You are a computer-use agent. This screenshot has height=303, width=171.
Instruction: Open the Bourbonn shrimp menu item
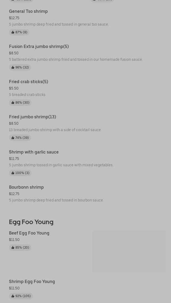tap(26, 187)
